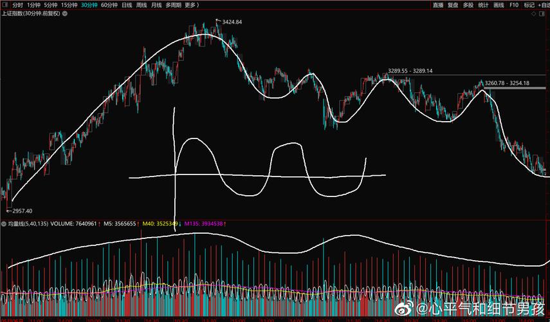Open F10 company information
Image resolution: width=550 pixels, height=322 pixels.
click(x=514, y=5)
